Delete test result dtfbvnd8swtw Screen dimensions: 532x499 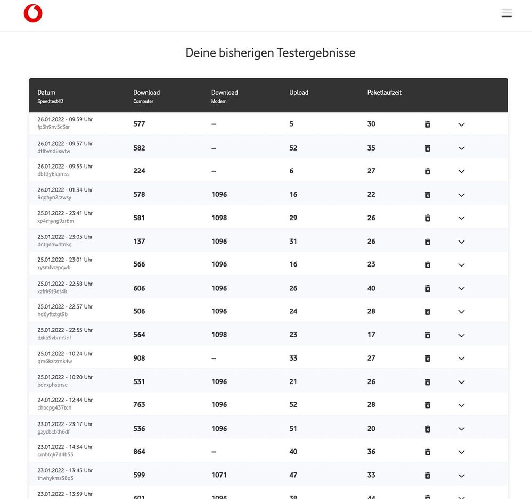[x=428, y=148]
